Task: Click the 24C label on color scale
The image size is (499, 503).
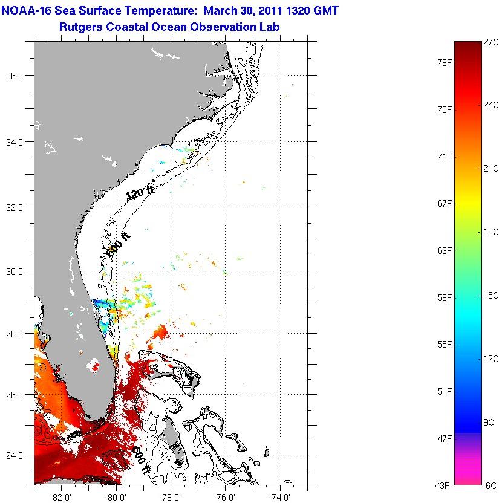Action: [491, 105]
